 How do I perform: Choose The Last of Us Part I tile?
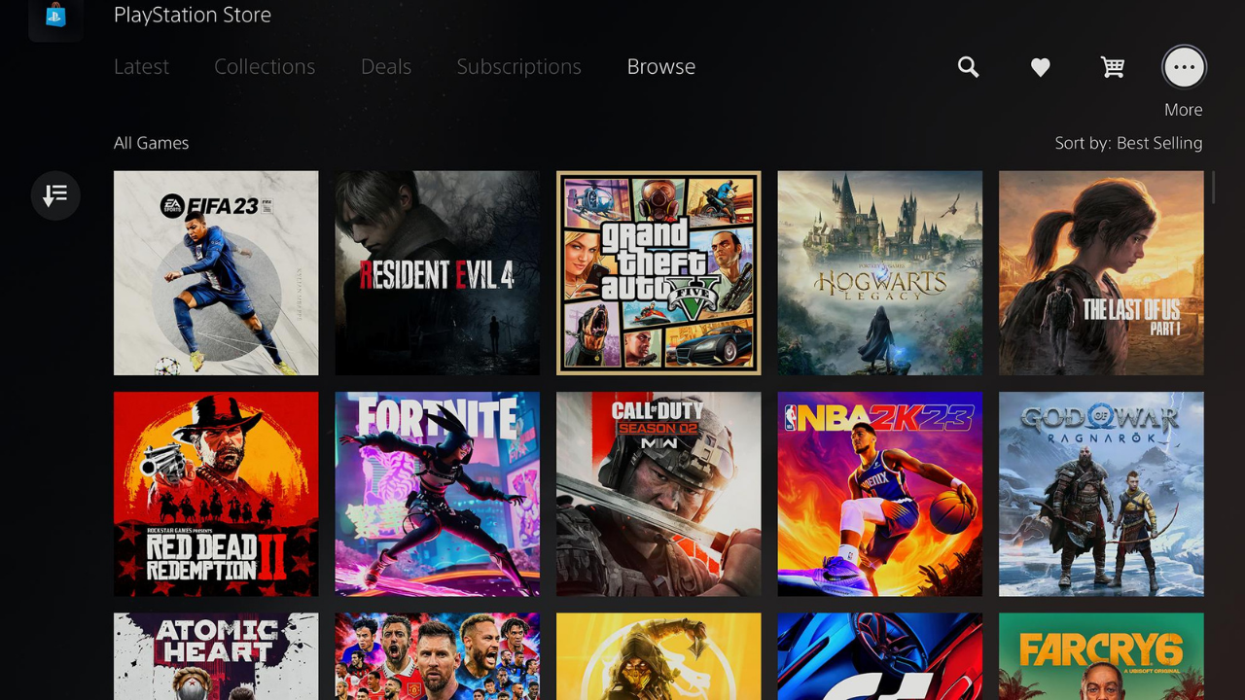(x=1101, y=273)
